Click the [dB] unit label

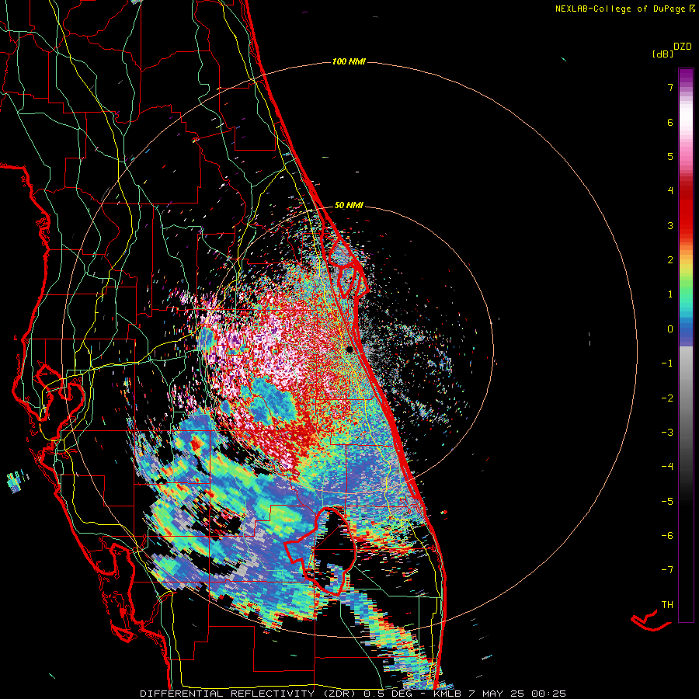(662, 54)
